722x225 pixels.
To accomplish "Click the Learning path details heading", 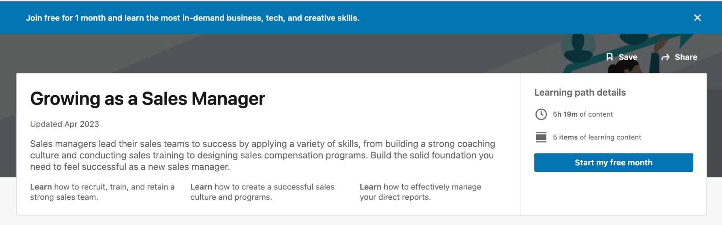I will click(580, 92).
